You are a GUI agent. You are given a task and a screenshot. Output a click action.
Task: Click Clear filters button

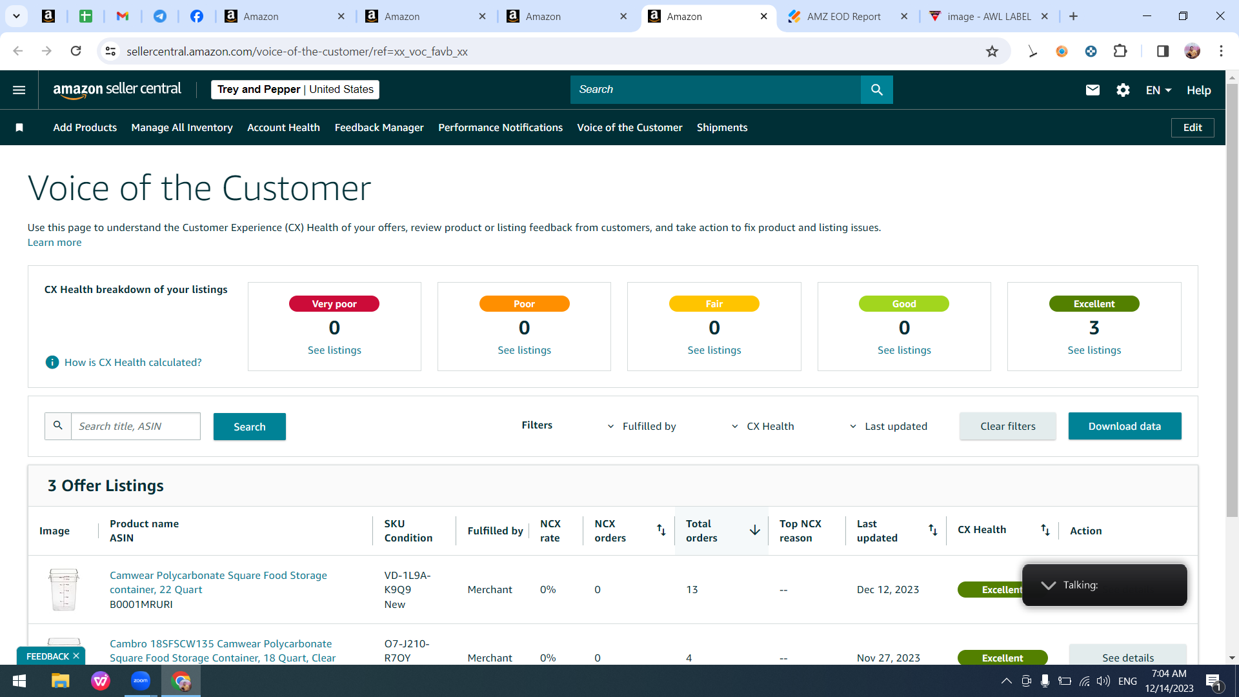click(1008, 426)
